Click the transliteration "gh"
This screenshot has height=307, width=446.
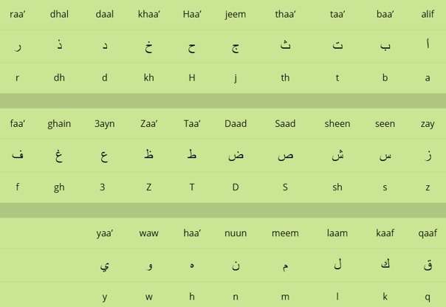coord(59,187)
